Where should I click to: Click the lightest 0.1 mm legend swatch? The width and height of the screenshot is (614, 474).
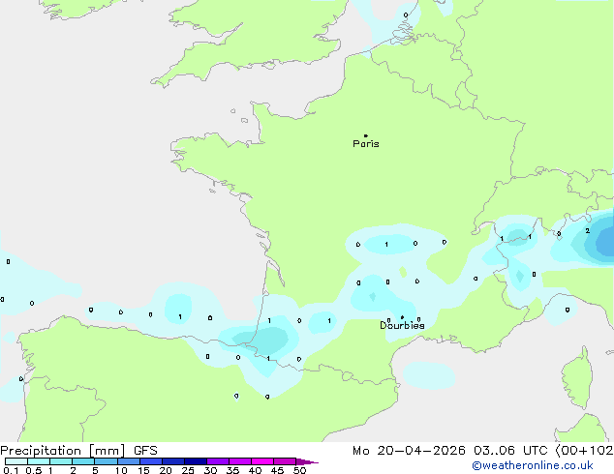click(x=16, y=461)
